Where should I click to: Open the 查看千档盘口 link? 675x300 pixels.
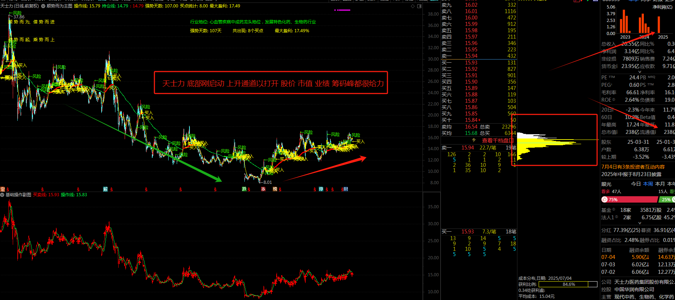coord(498,141)
